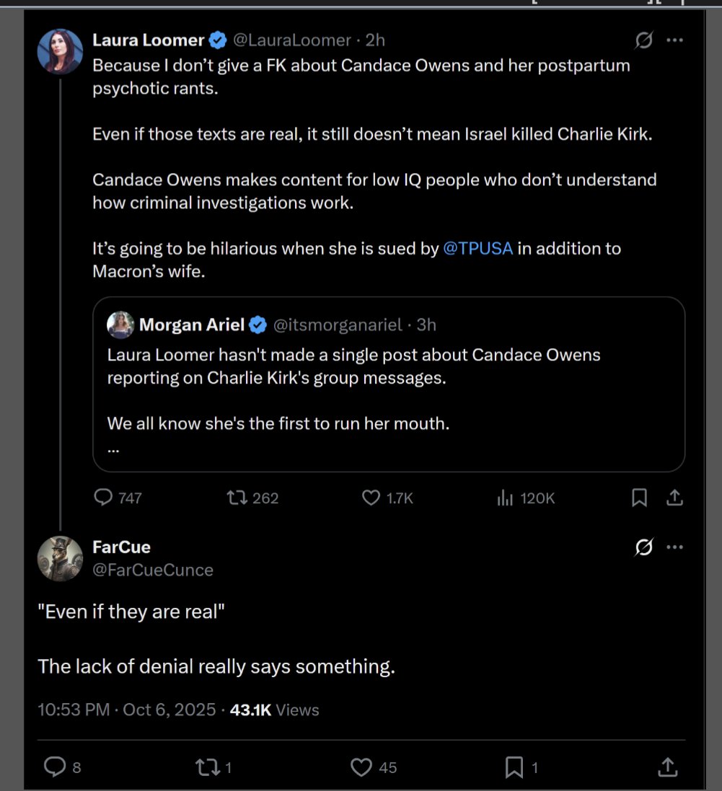Like Laura Loomer's post
The image size is (722, 791).
[371, 498]
